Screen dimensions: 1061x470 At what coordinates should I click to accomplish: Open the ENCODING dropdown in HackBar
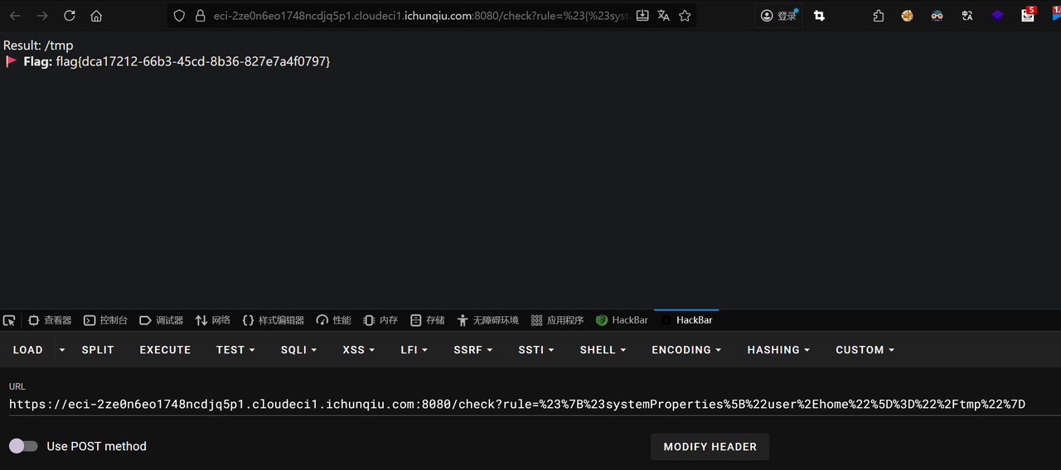686,350
